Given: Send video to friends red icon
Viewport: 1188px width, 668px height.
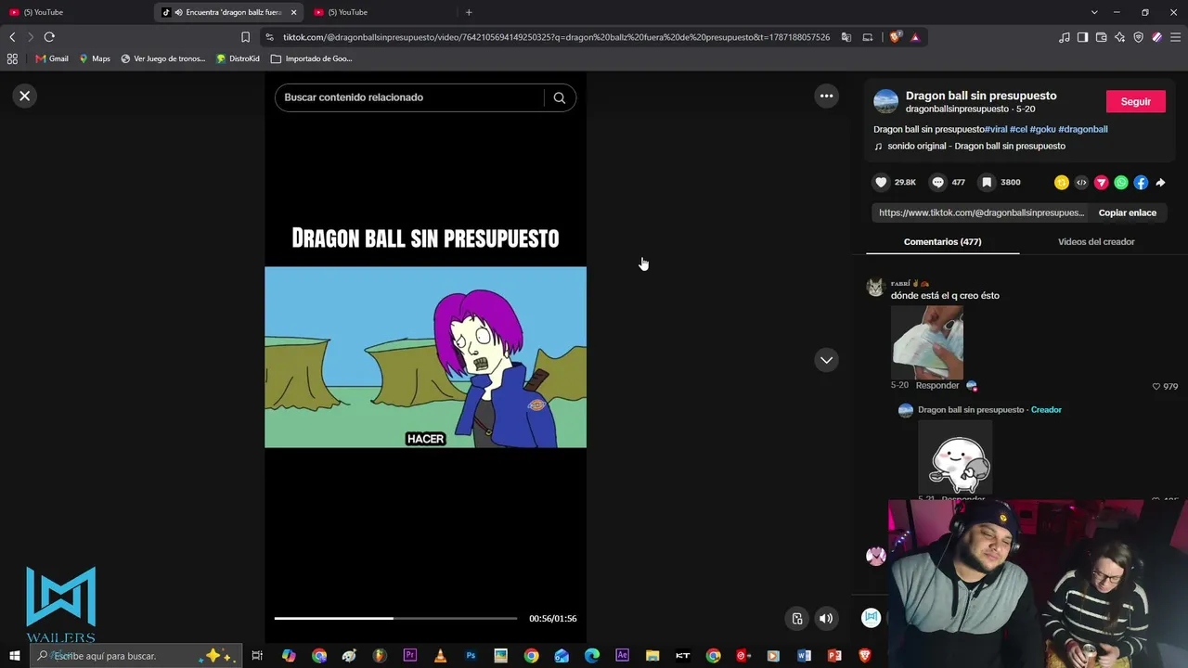Looking at the screenshot, I should [1101, 182].
